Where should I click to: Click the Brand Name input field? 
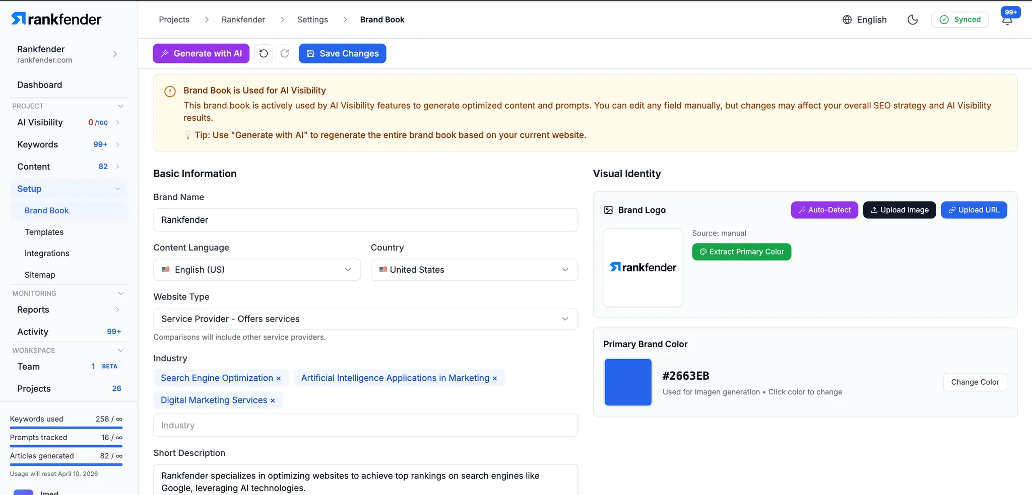pyautogui.click(x=365, y=220)
